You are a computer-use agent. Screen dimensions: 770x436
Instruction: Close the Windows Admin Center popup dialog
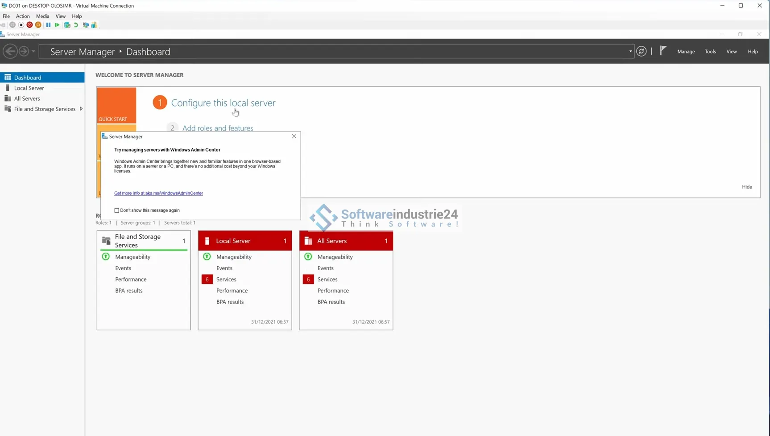(294, 136)
